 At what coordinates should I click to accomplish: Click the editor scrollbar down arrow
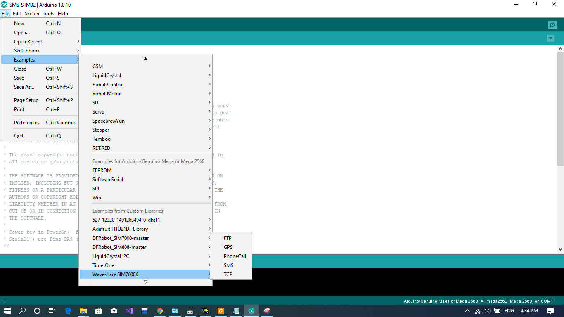click(560, 249)
